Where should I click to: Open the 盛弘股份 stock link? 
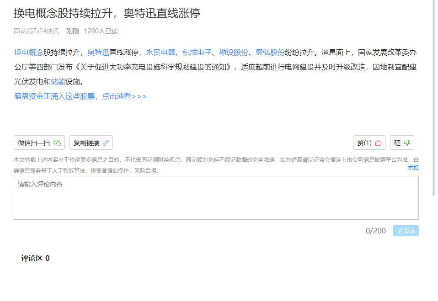(270, 53)
